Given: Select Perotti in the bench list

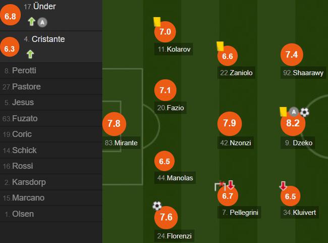Looking at the screenshot, I should [51, 71].
